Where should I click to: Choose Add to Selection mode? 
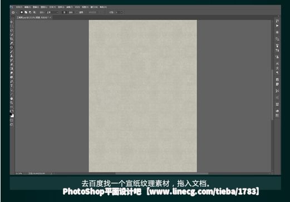click(x=26, y=12)
